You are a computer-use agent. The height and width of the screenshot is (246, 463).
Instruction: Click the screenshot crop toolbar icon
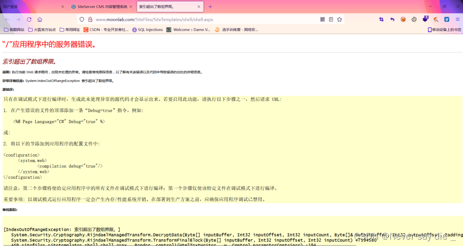coord(381,19)
